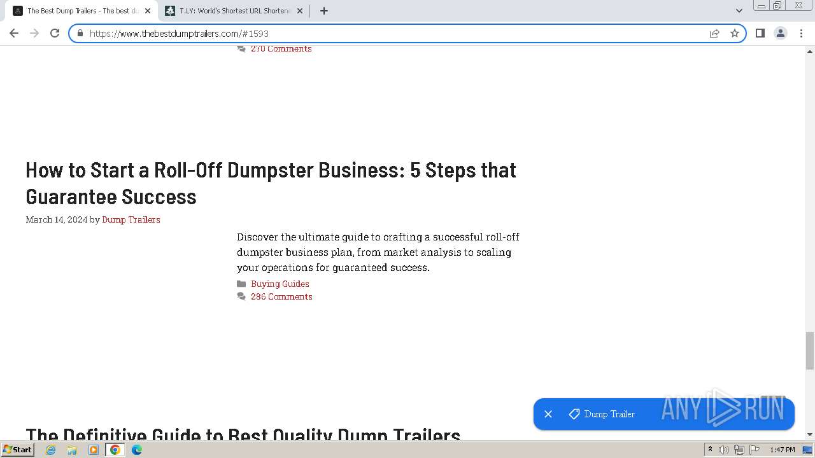
Task: Open the browser side panel
Action: pos(760,33)
